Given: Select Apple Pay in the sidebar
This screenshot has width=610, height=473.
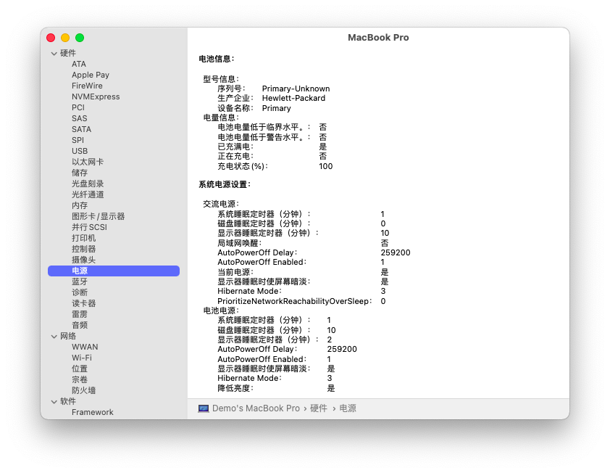Looking at the screenshot, I should tap(91, 75).
